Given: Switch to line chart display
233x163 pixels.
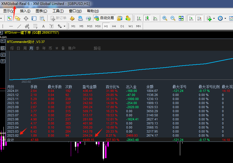Looking at the screenshot, I should coord(155,18).
